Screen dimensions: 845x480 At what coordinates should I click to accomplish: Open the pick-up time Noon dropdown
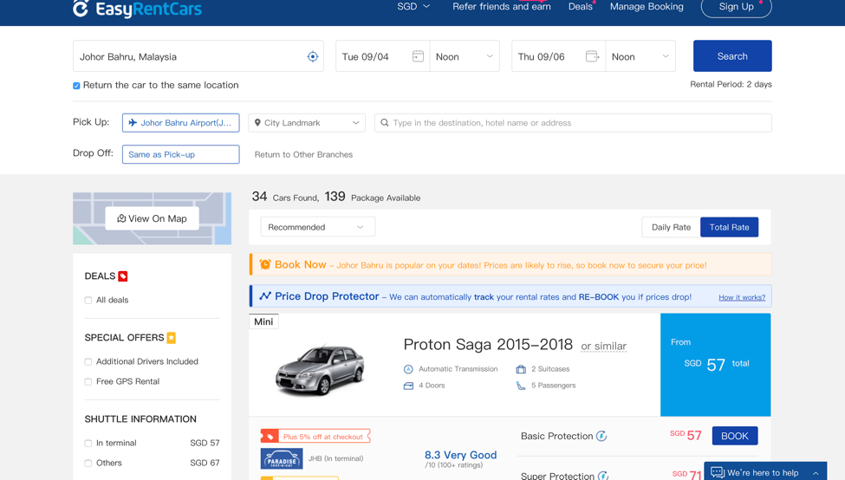click(465, 56)
